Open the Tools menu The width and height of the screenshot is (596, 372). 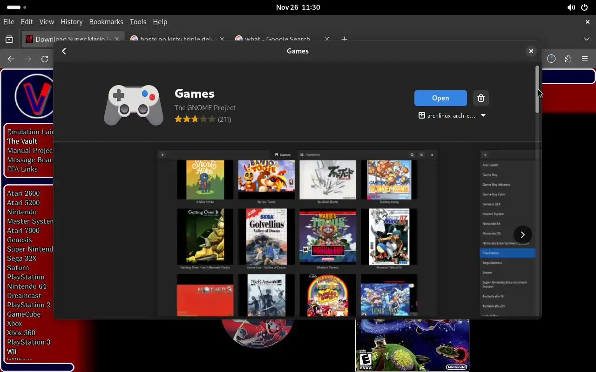point(138,22)
